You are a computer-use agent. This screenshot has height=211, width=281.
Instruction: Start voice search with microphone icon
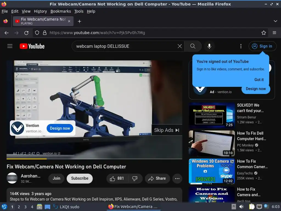click(209, 46)
